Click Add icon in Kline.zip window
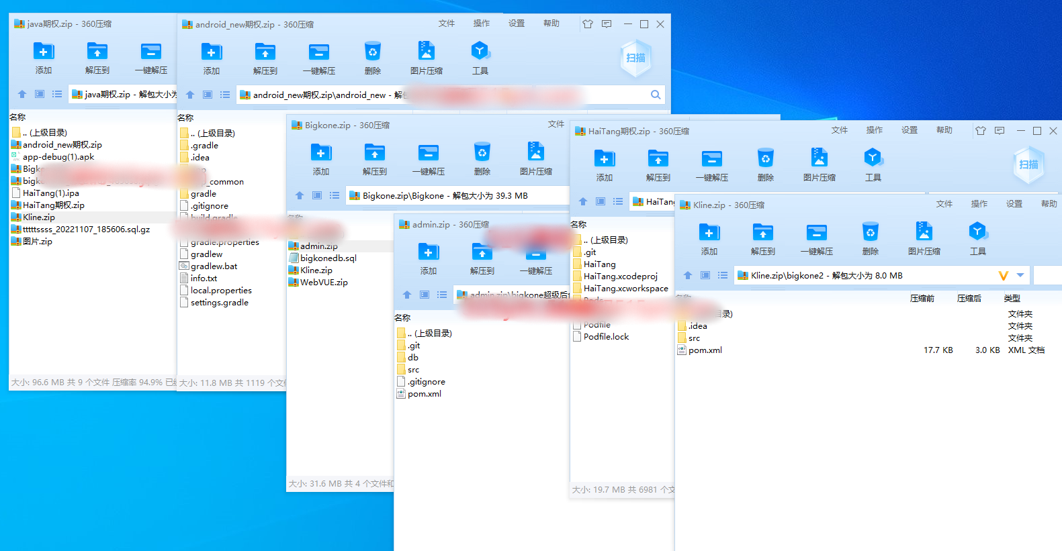Image resolution: width=1062 pixels, height=551 pixels. [x=709, y=233]
